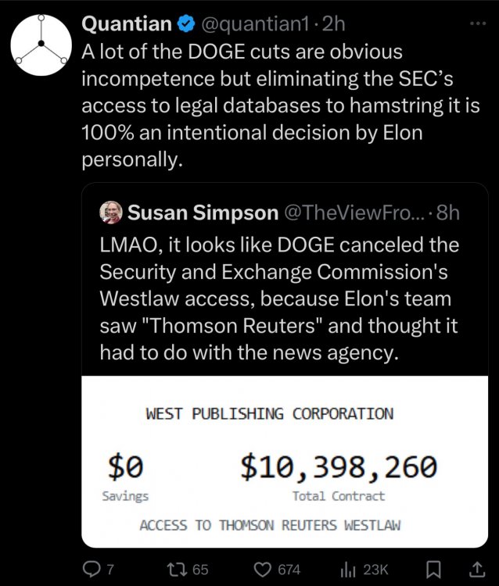The width and height of the screenshot is (499, 586).
Task: Open the quoted tweet text about Westlaw access
Action: [279, 298]
